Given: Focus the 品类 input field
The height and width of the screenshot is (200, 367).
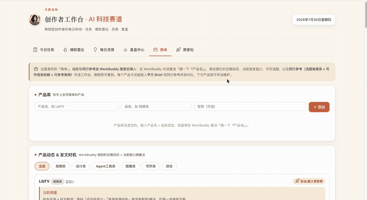Looking at the screenshot, I should coord(156,106).
